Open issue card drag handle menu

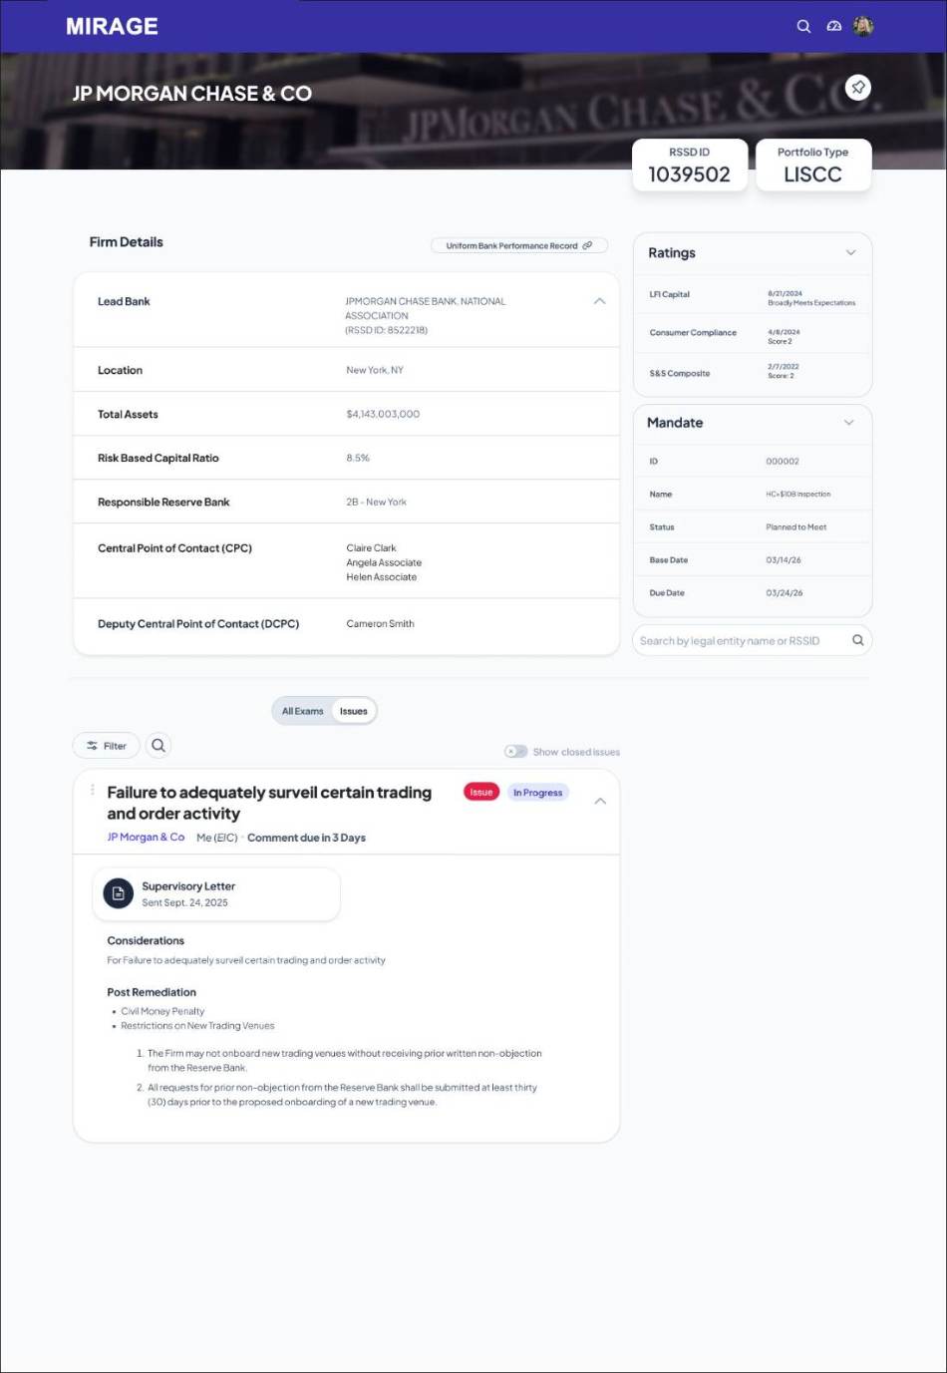coord(93,790)
